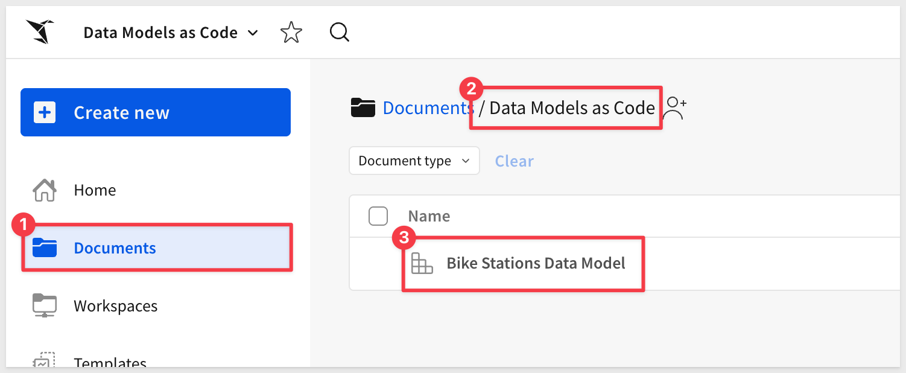This screenshot has height=373, width=906.
Task: Click the Home house icon in sidebar
Action: [x=44, y=190]
